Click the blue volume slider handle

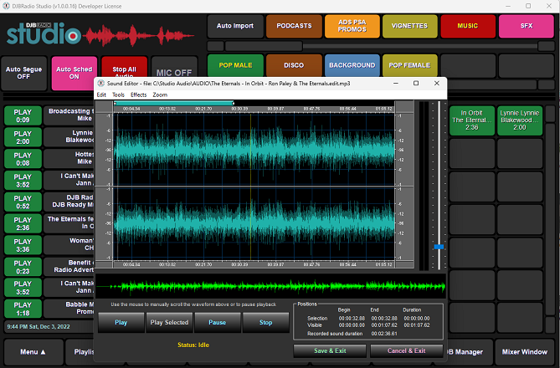[439, 247]
